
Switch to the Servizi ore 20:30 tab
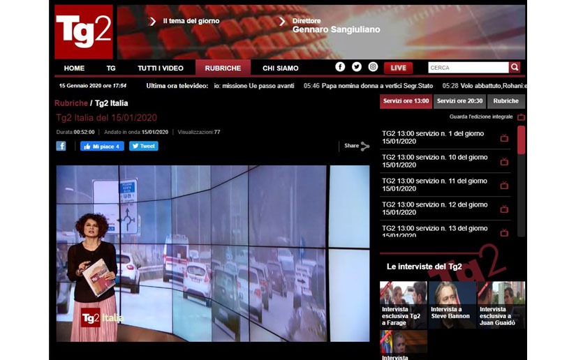(x=459, y=101)
